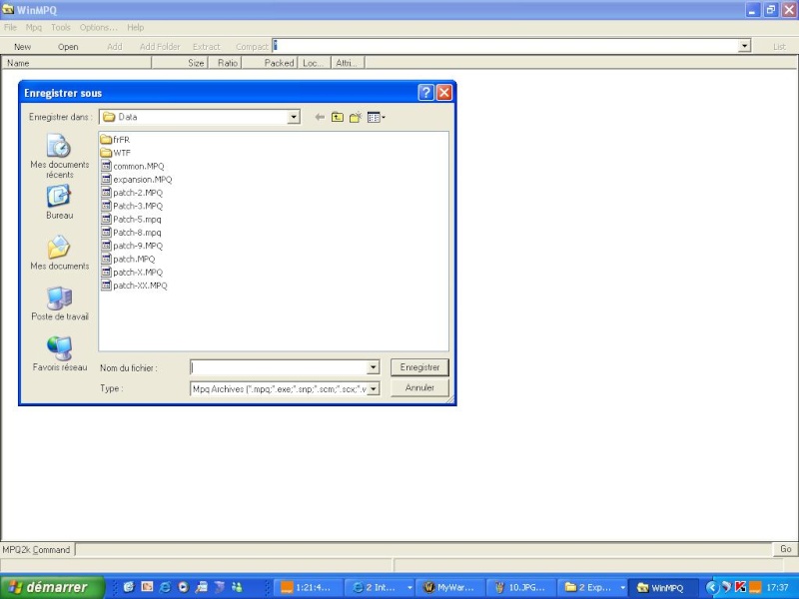Select the WTF folder
Screen dimensions: 799x599
point(116,153)
